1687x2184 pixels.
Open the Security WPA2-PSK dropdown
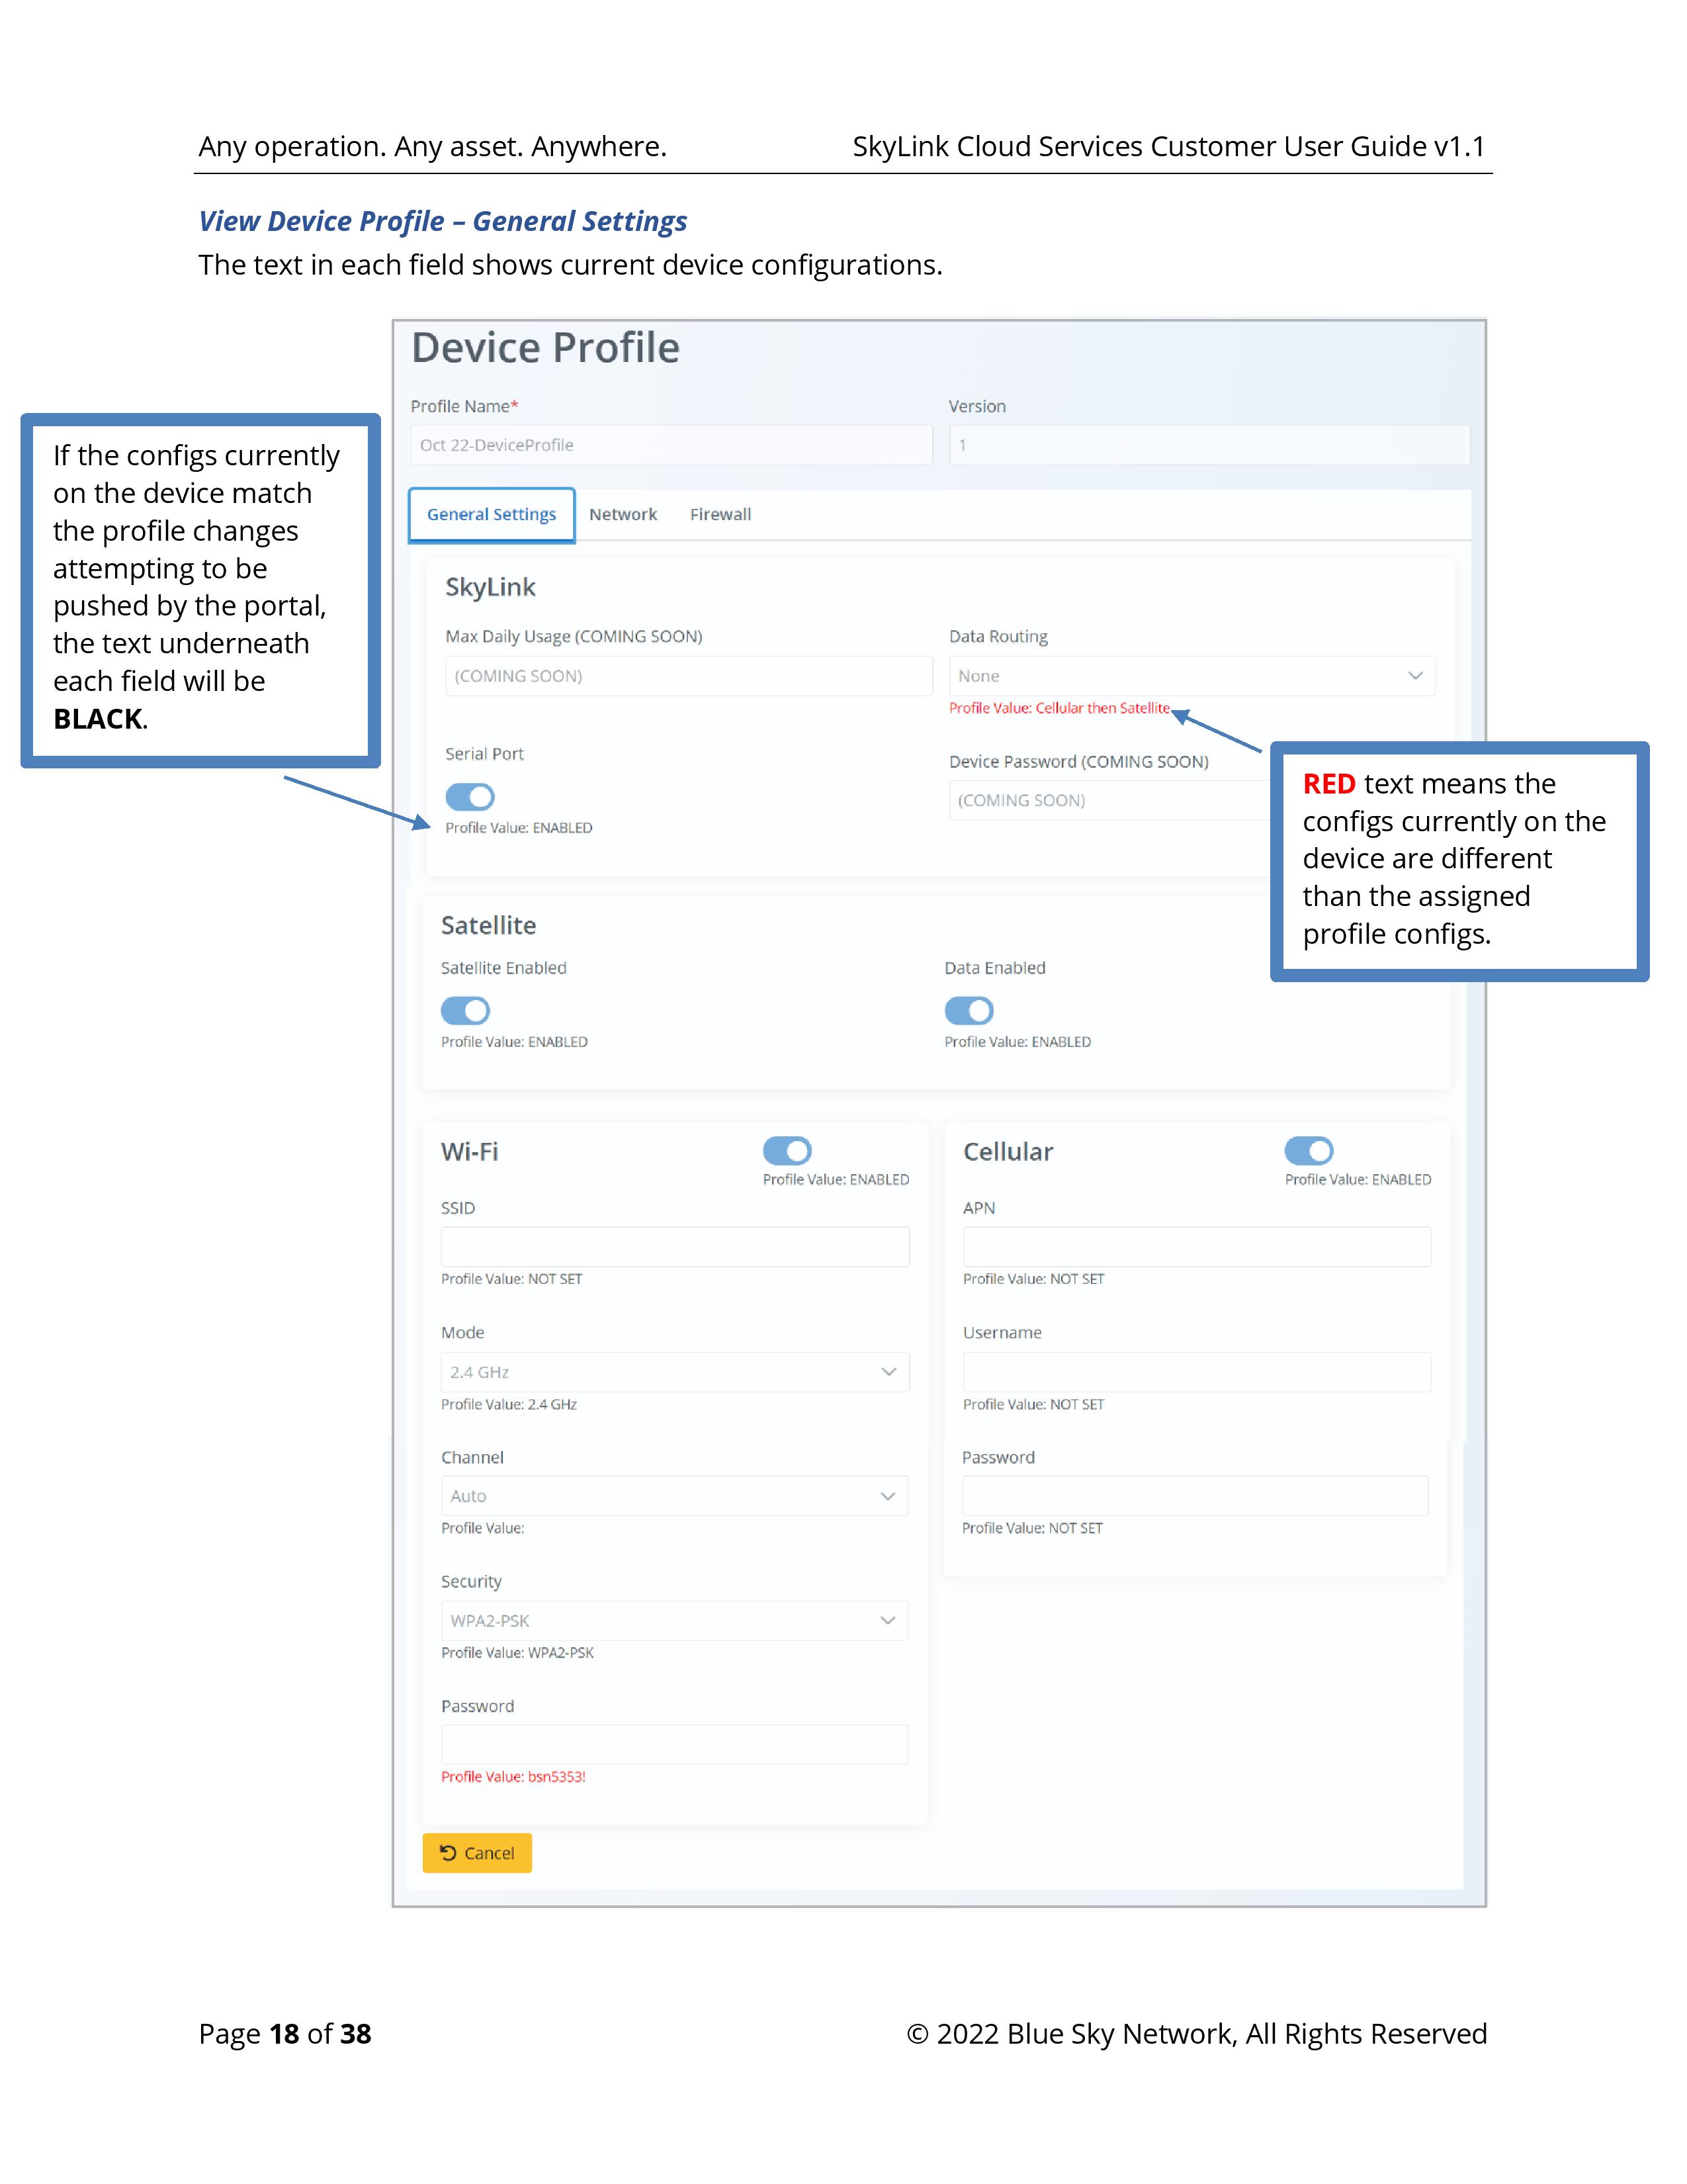point(675,1620)
